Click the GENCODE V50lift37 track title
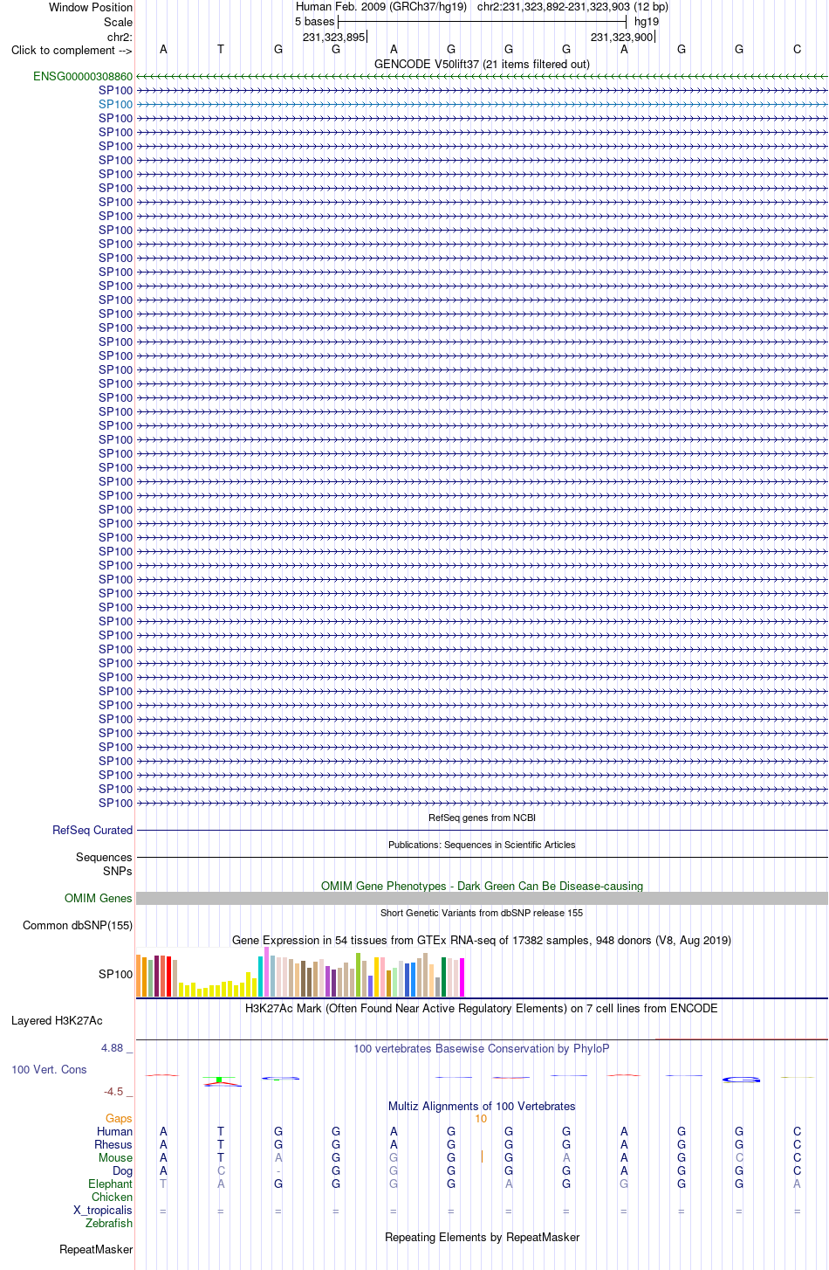829x1270 pixels. tap(482, 65)
